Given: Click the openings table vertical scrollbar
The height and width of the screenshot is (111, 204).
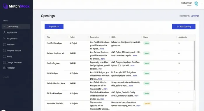Looking at the screenshot, I should (194, 65).
